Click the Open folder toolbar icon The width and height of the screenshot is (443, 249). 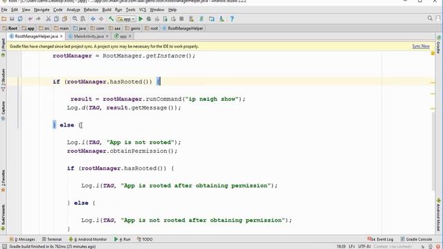[4, 19]
